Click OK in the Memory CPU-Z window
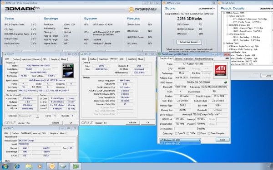 click(x=148, y=122)
